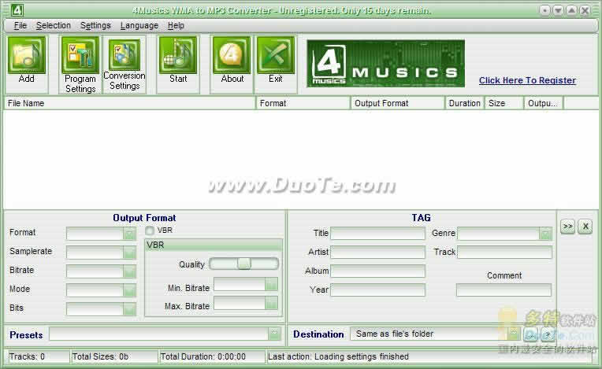Screen dimensions: 602x369
Task: Expand the Format dropdown in Output Format
Action: (129, 233)
